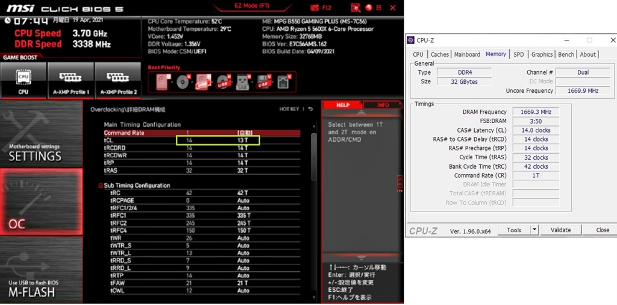Select the tRCPAGE Auto value
The height and width of the screenshot is (305, 617).
click(x=243, y=200)
